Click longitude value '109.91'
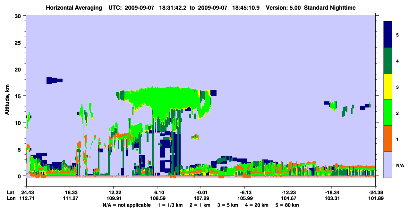This screenshot has width=417, height=214. 114,198
